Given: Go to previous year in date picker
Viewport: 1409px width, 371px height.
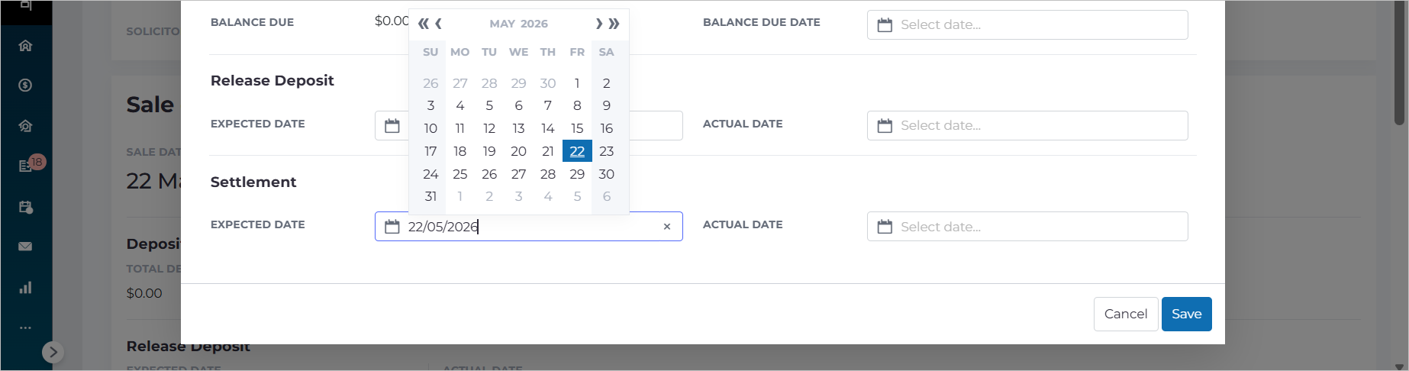Looking at the screenshot, I should tap(423, 24).
